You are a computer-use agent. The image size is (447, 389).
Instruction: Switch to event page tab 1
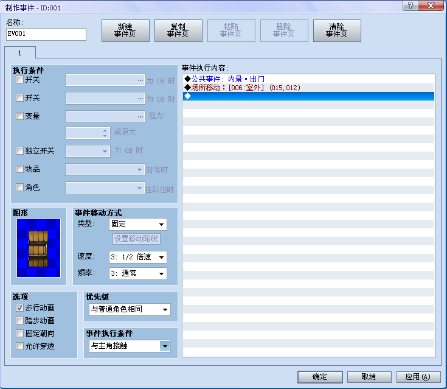(20, 53)
